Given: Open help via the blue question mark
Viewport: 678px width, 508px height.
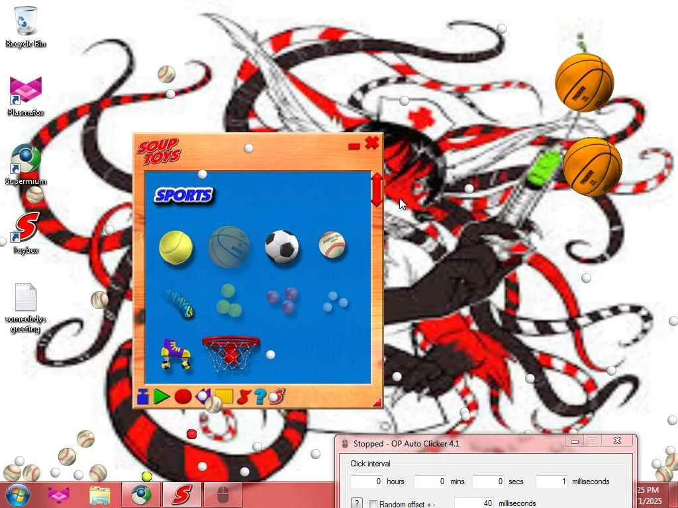Looking at the screenshot, I should tap(260, 397).
